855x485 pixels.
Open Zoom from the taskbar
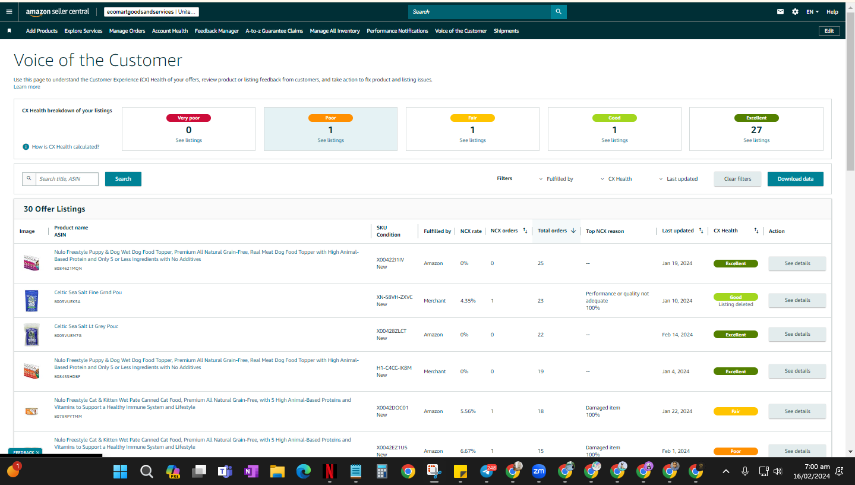[x=539, y=471]
